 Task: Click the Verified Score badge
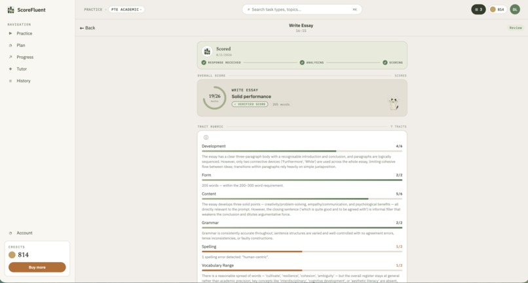[x=250, y=104]
